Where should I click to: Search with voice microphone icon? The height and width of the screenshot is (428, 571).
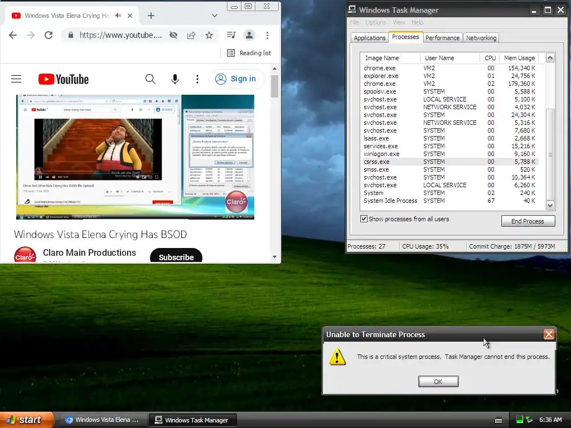pos(175,79)
